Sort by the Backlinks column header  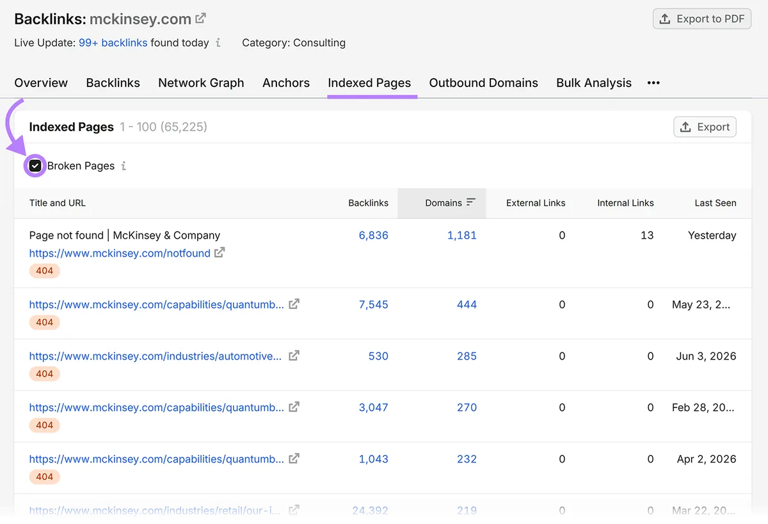click(x=368, y=203)
